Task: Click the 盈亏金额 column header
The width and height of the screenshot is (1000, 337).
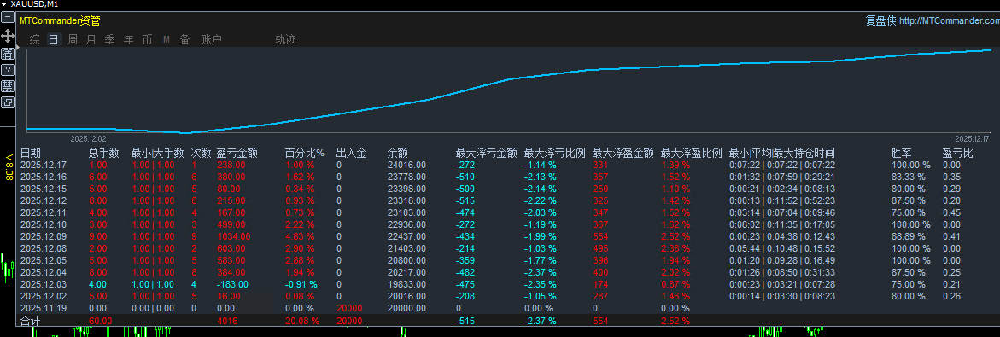Action: point(237,153)
